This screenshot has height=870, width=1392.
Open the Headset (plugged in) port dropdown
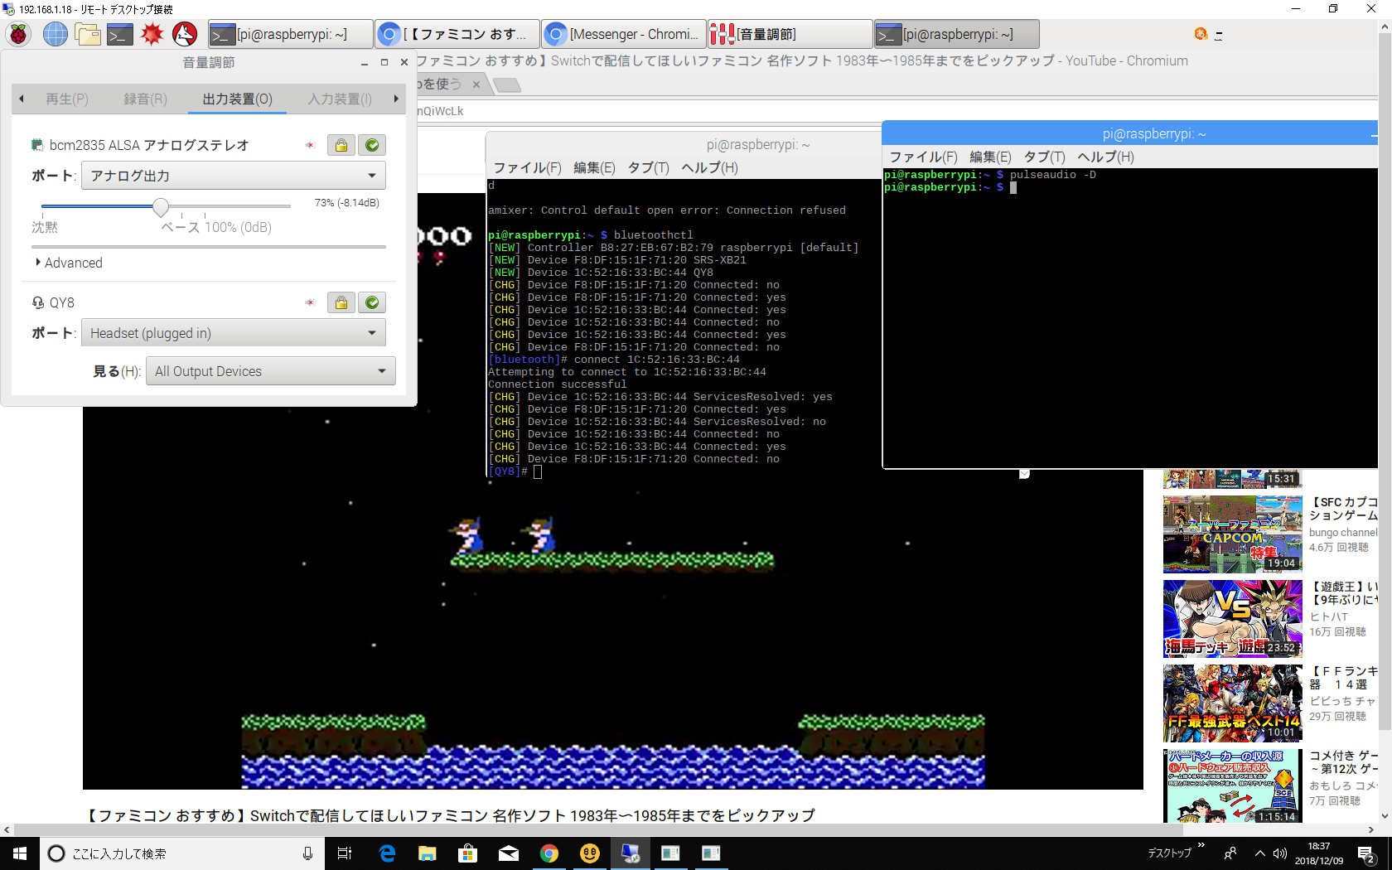[234, 333]
